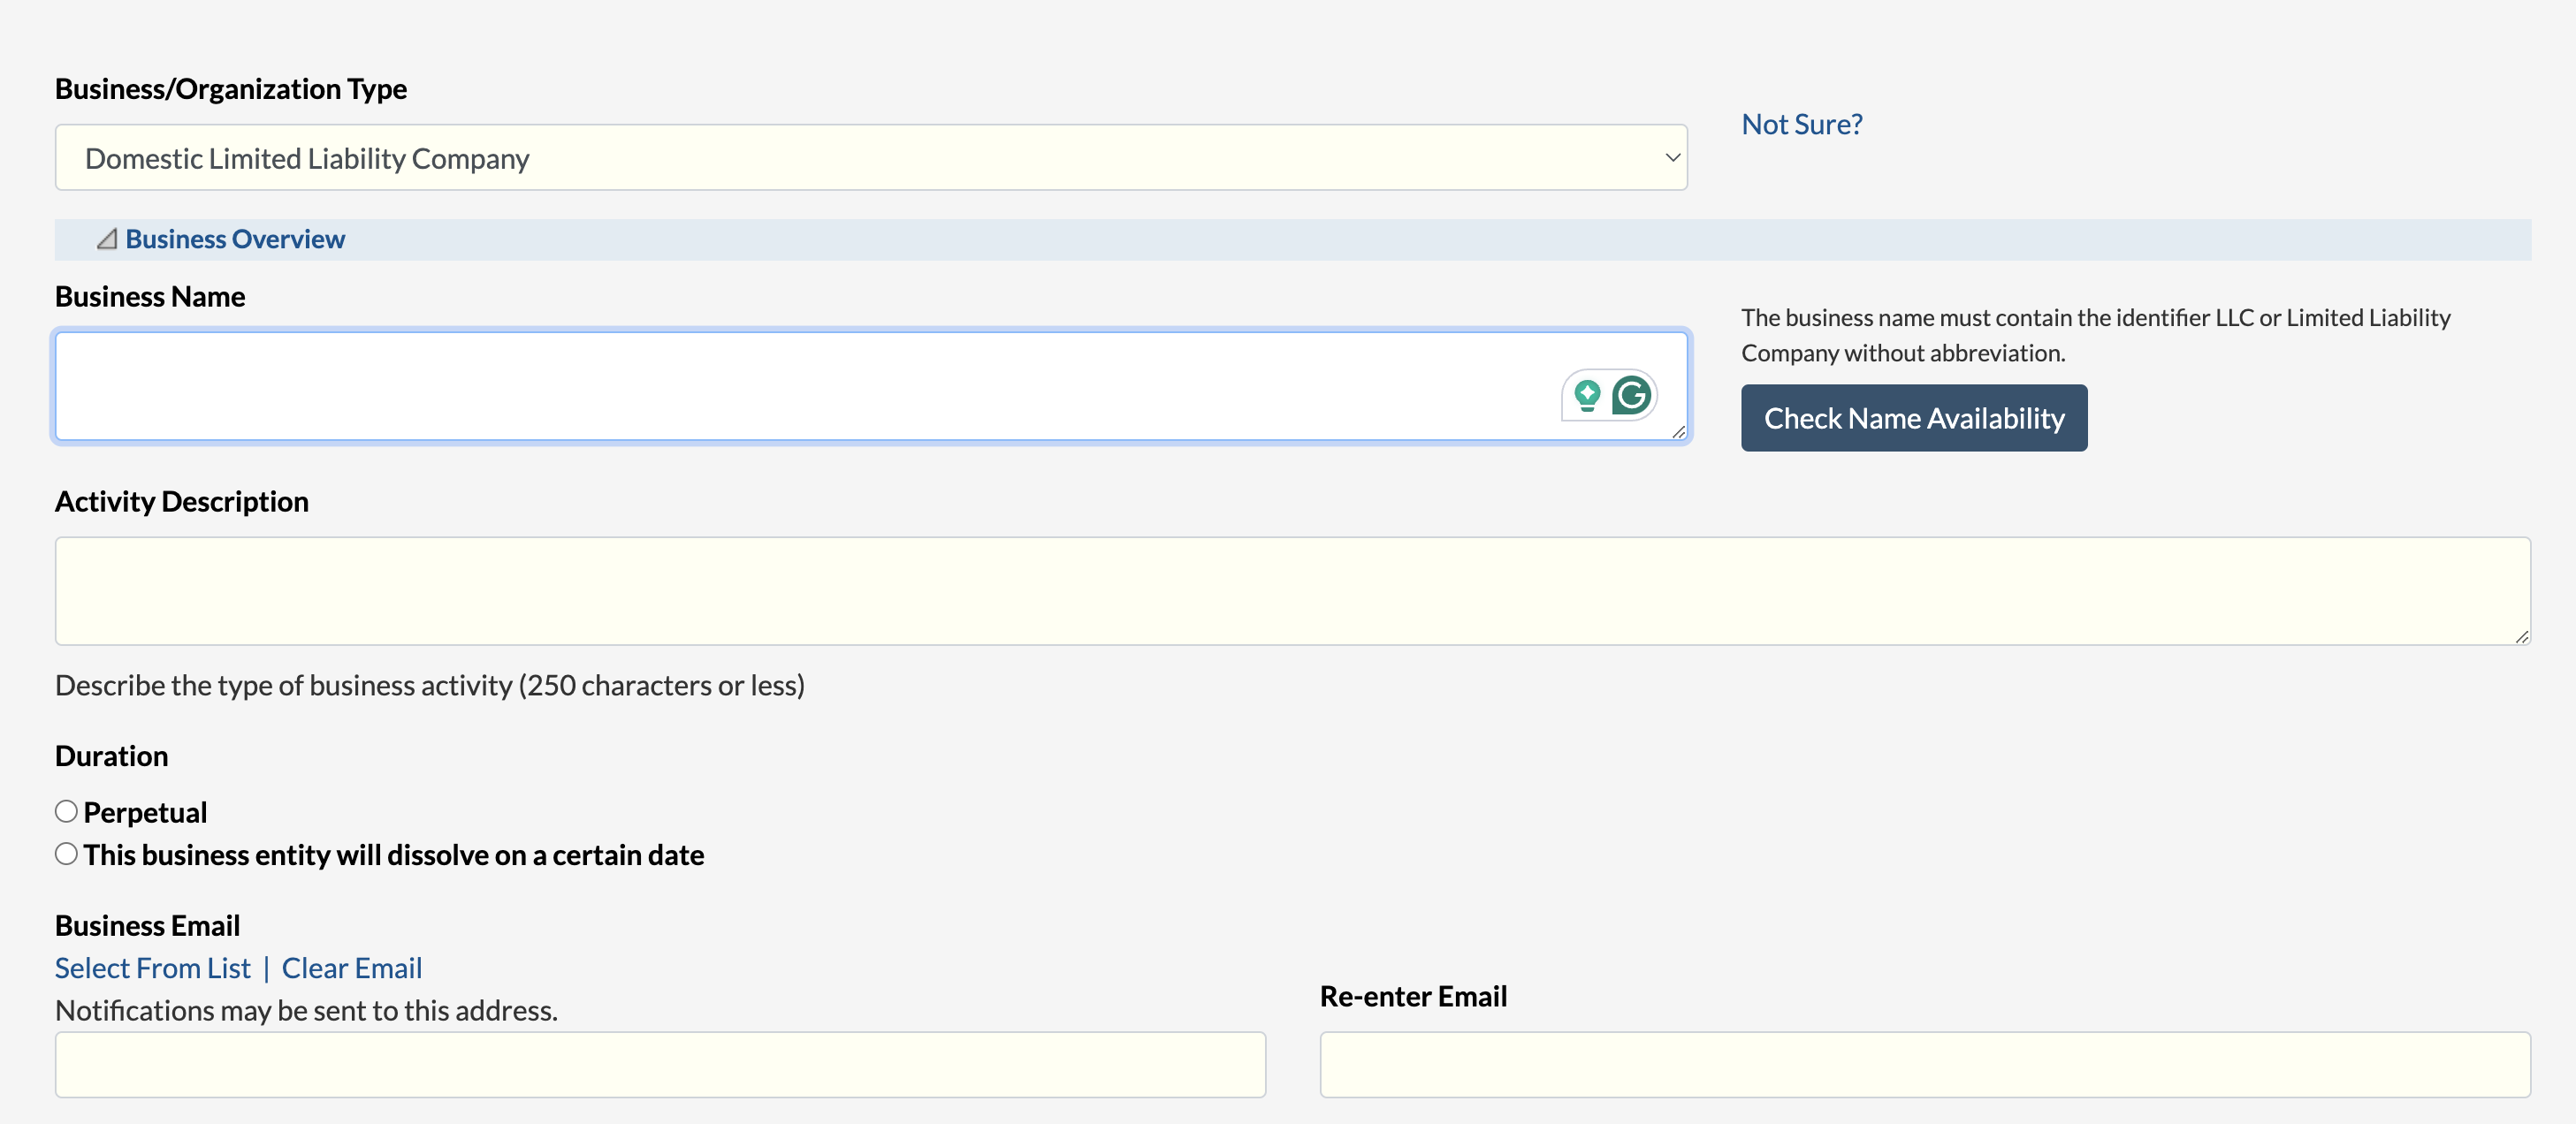The width and height of the screenshot is (2576, 1124).
Task: Collapse the Business Overview section triangle
Action: click(106, 239)
